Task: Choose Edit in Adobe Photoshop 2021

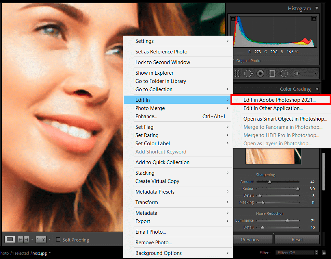Action: (281, 100)
